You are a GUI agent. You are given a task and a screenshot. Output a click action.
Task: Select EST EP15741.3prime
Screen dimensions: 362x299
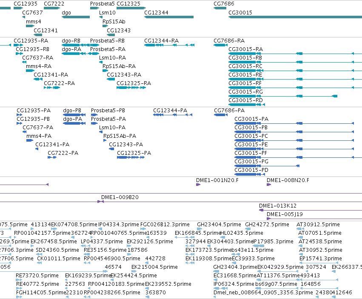[x=320, y=259]
